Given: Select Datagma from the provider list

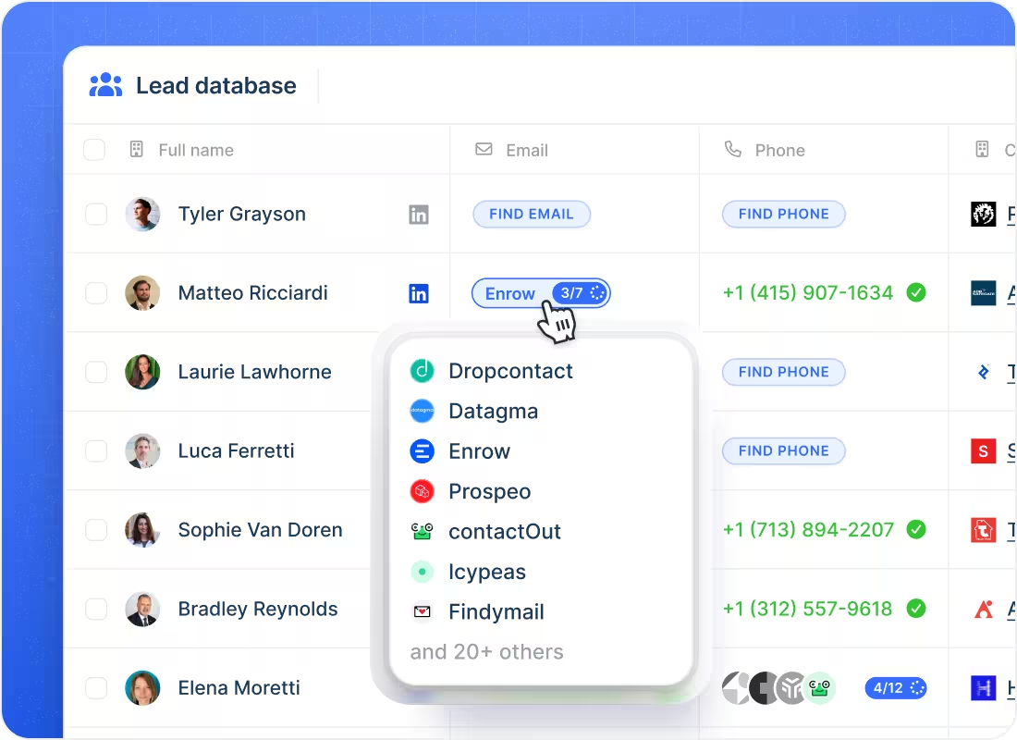Looking at the screenshot, I should coord(493,411).
